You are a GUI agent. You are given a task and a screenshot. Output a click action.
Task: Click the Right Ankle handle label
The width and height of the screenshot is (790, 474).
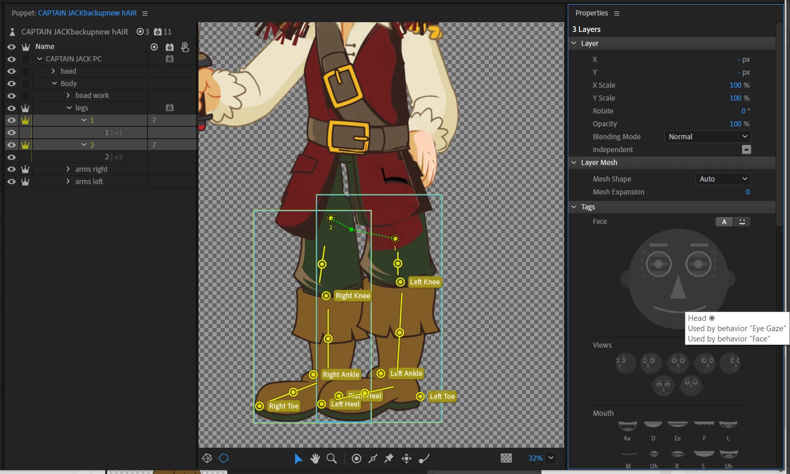[341, 374]
